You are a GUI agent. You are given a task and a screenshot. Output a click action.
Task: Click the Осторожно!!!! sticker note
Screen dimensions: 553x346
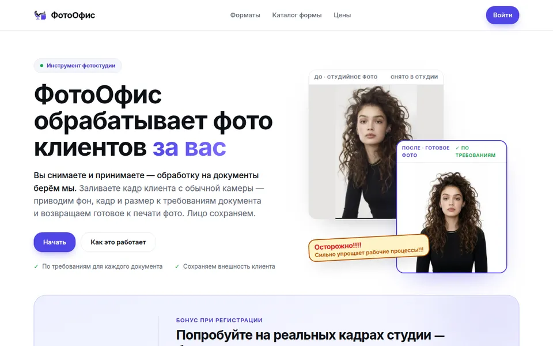click(x=369, y=249)
